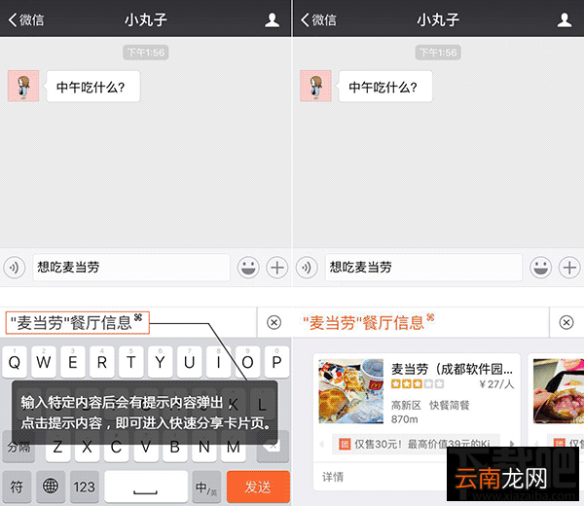Dismiss suggestion bar on left keyboard

pos(274,322)
